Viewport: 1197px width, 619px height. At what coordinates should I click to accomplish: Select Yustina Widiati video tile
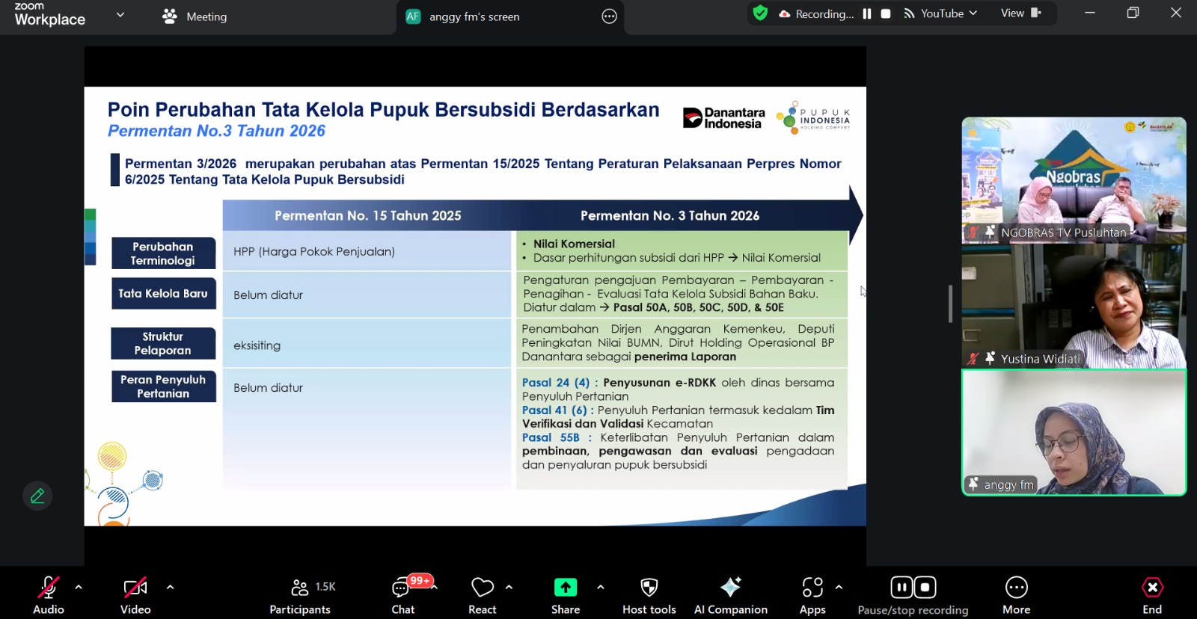(1074, 306)
